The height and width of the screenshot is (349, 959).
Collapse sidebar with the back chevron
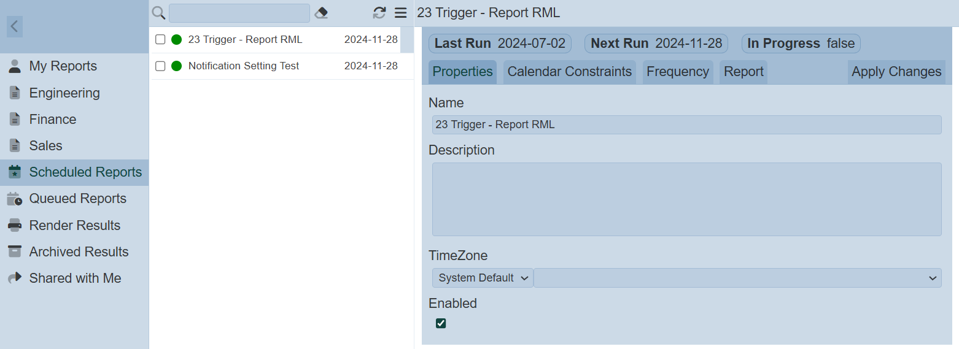point(15,26)
